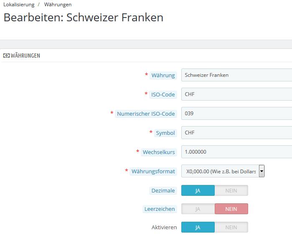Viewport: 292px width, 238px height.
Task: Focus the Währung name input field
Action: 236,75
